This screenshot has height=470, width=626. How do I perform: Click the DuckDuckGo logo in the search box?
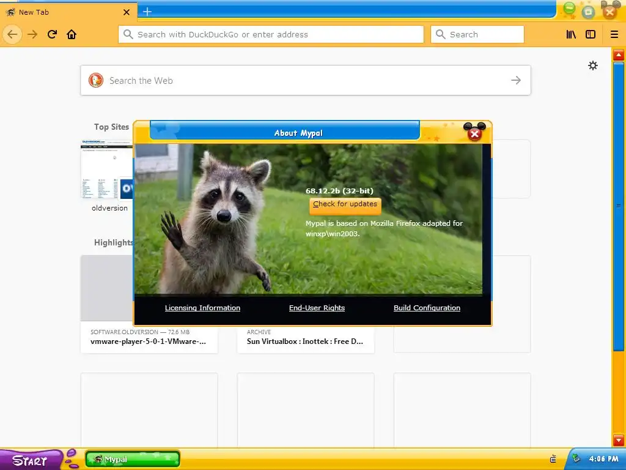pyautogui.click(x=96, y=80)
